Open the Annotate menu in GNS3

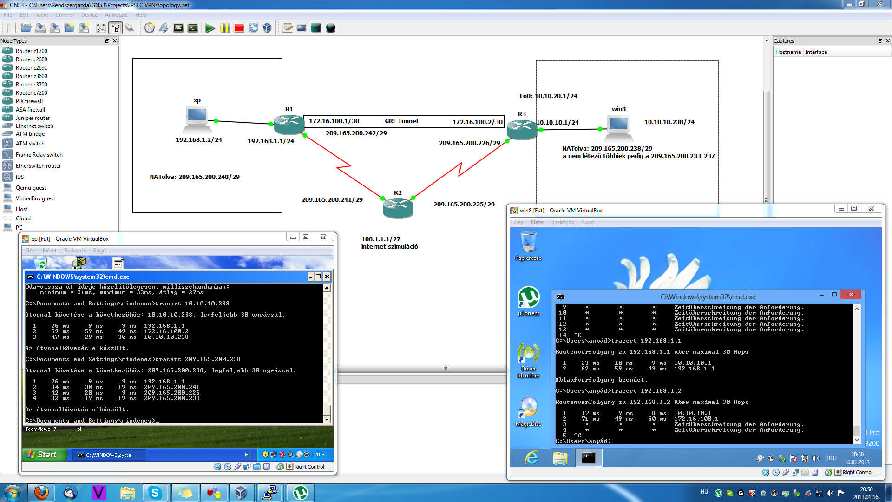coord(116,15)
